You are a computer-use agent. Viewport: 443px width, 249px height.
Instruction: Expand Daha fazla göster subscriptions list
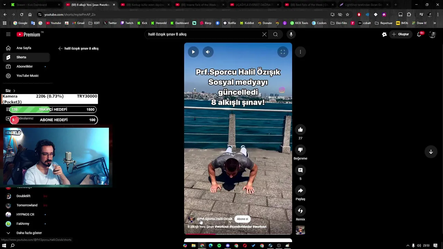[26, 233]
